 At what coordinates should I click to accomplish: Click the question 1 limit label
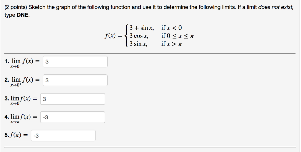22,63
